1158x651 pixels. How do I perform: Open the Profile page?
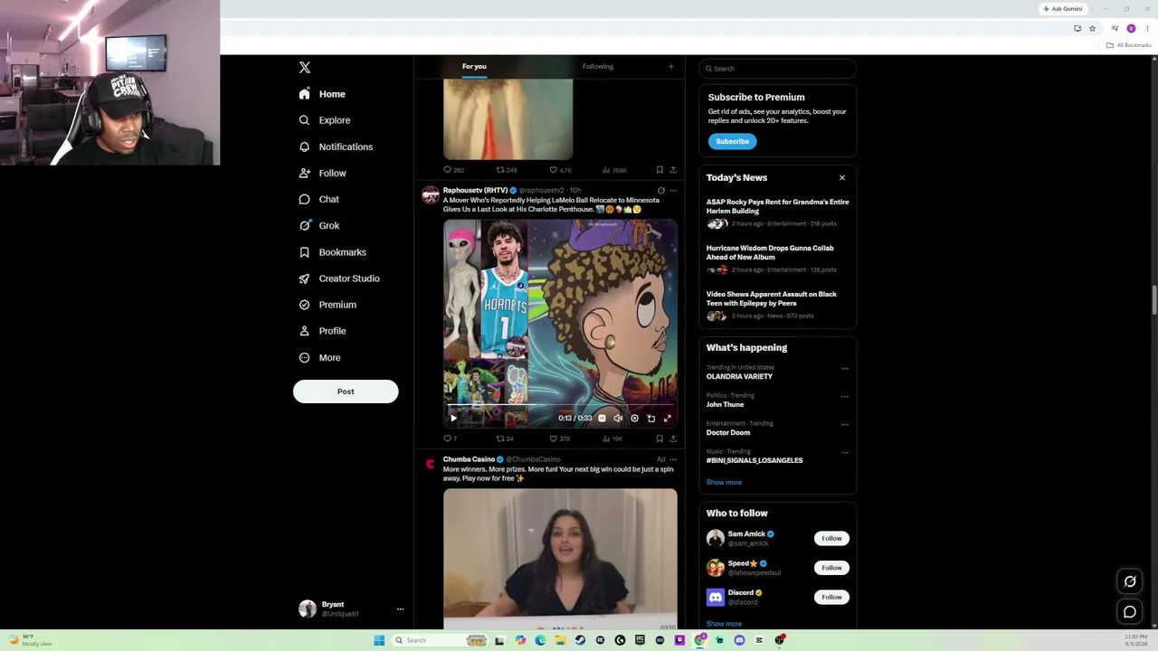point(322,331)
